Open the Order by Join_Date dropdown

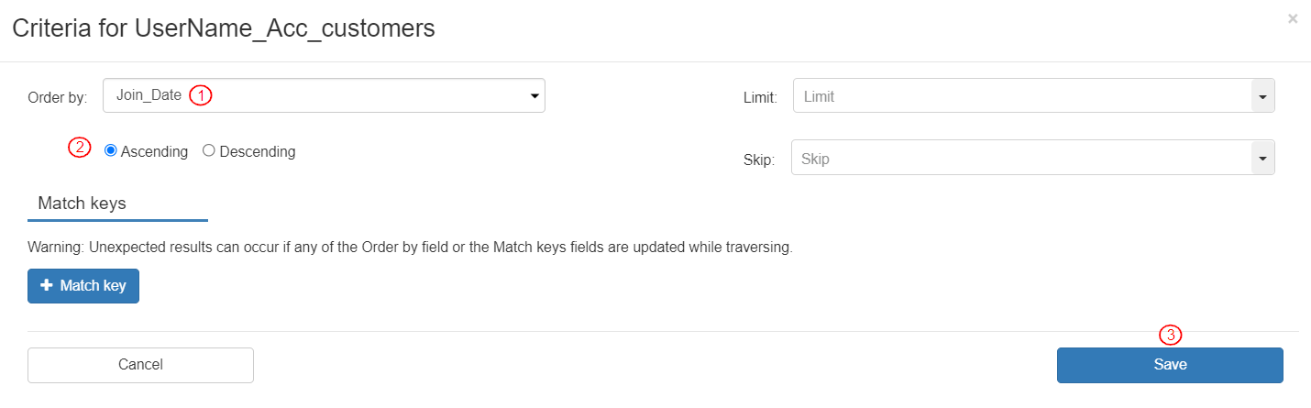click(x=324, y=95)
